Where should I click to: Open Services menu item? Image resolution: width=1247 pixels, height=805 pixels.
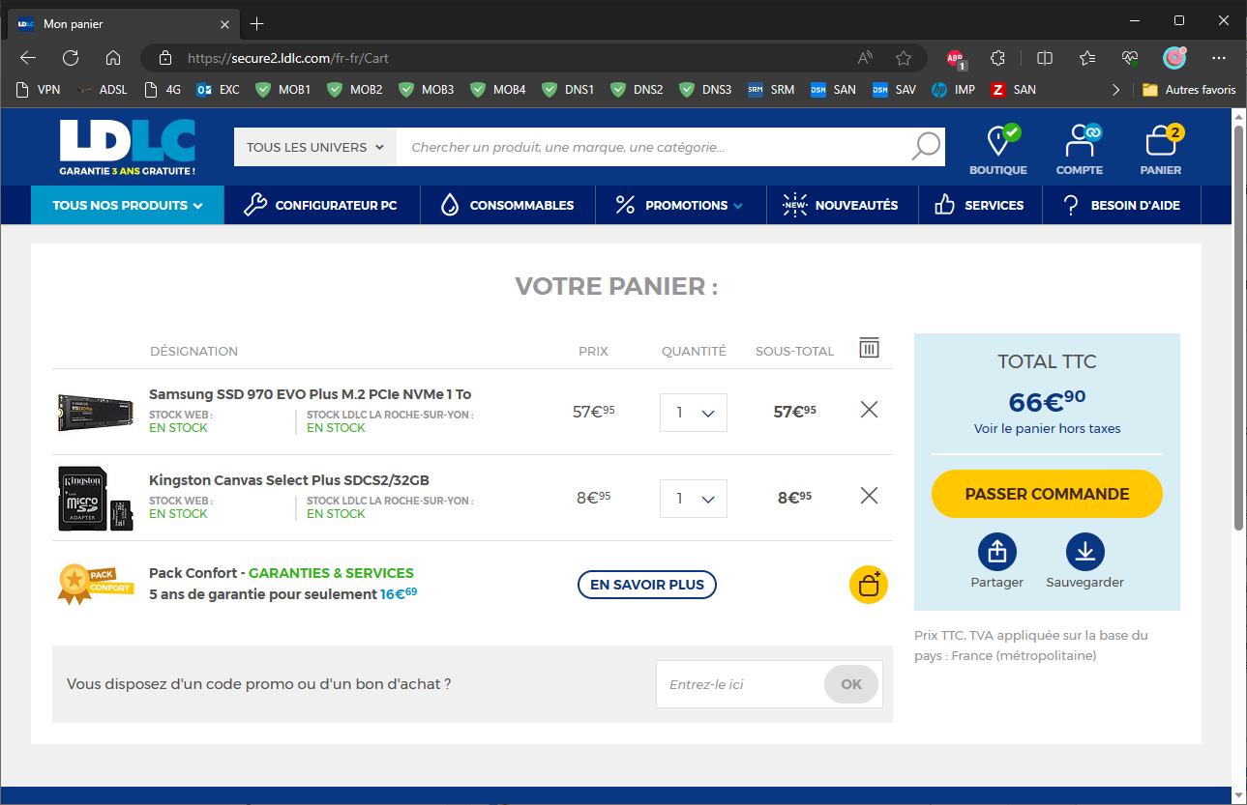pyautogui.click(x=979, y=205)
